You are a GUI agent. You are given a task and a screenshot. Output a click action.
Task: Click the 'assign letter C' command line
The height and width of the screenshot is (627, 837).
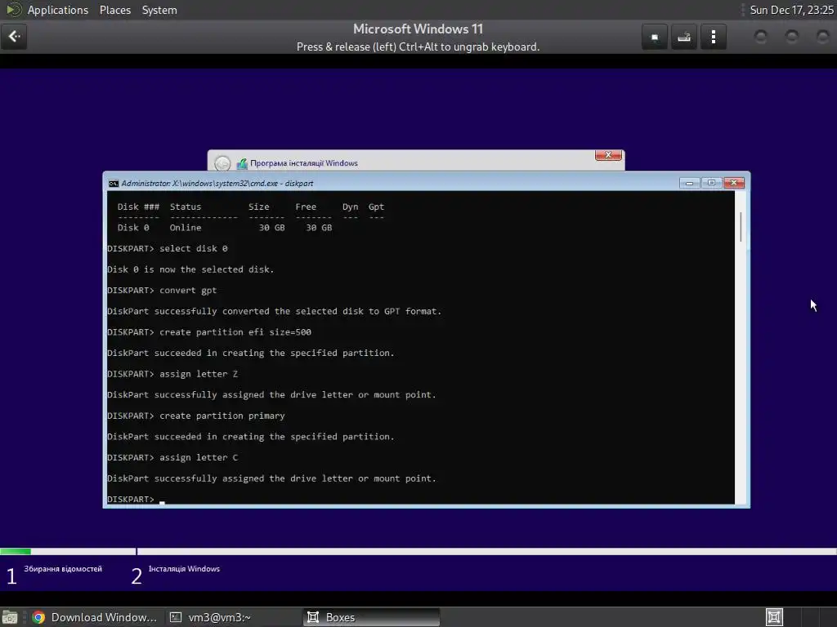pyautogui.click(x=172, y=457)
